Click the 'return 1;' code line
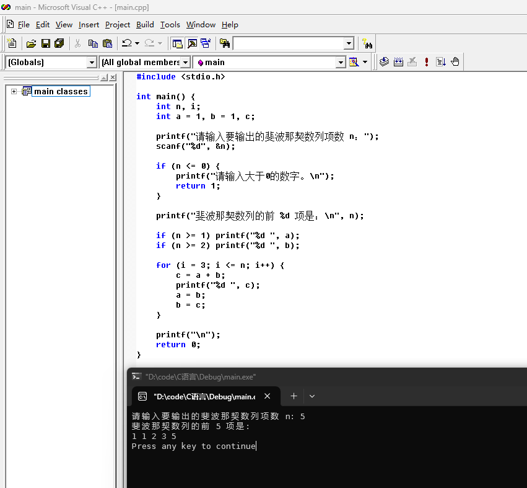527x488 pixels. coord(198,186)
